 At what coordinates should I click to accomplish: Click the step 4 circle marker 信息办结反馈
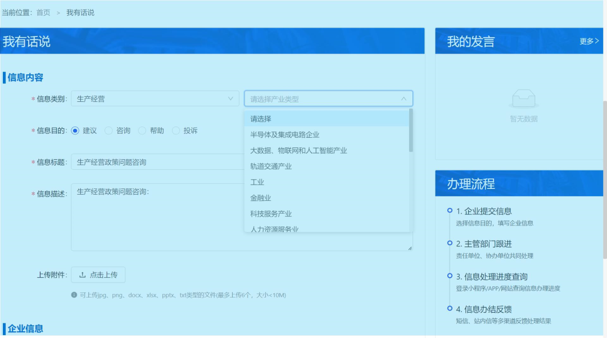click(450, 308)
